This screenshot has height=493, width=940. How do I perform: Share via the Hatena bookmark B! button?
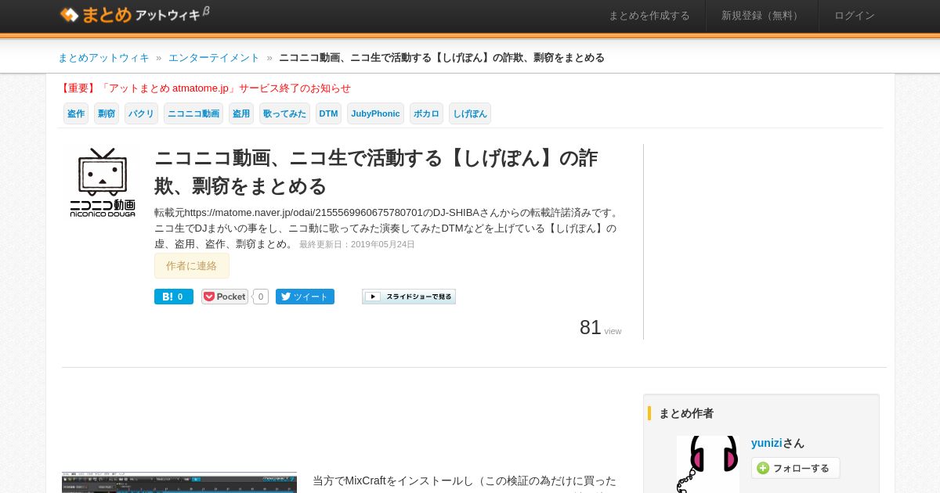point(174,297)
